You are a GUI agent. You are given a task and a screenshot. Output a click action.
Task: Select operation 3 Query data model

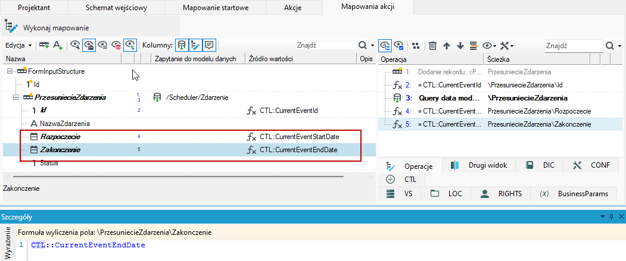500,98
